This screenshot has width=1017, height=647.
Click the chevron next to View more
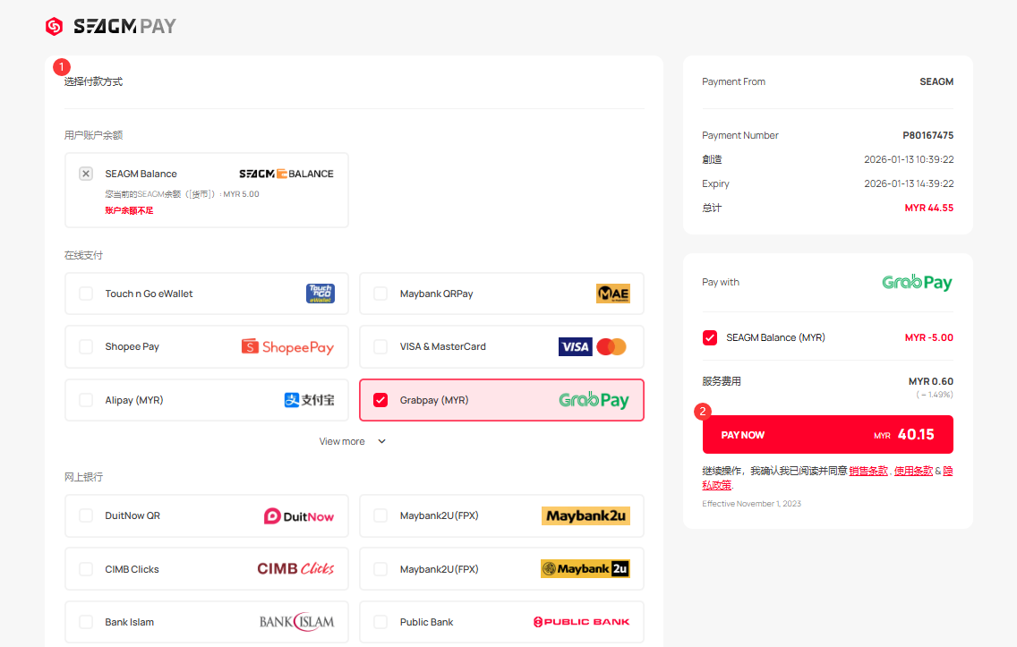tap(382, 441)
